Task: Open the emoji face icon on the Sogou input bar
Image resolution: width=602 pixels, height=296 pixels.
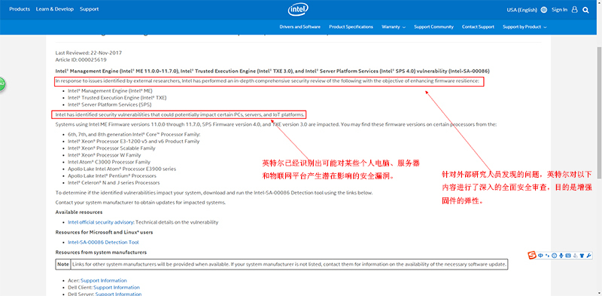Action: [x=554, y=255]
